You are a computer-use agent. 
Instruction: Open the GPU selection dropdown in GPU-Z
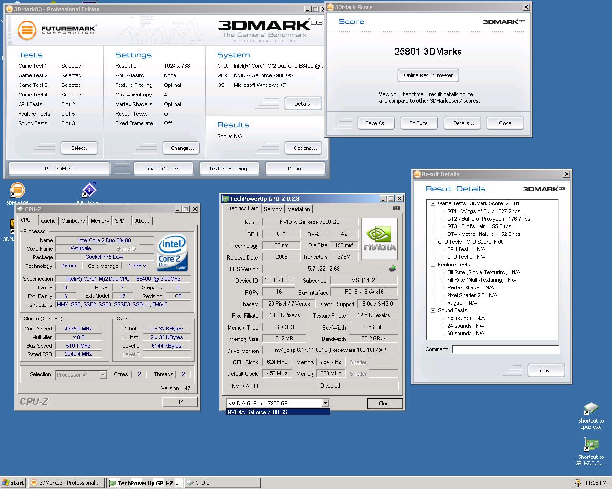pyautogui.click(x=325, y=403)
